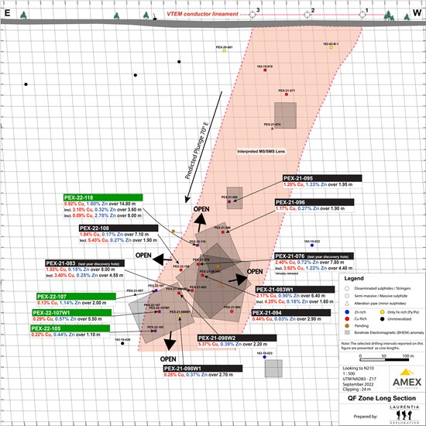Screen dimensions: 426x426
Task: Click the green PEX-22-118 label header
Action: (103, 198)
